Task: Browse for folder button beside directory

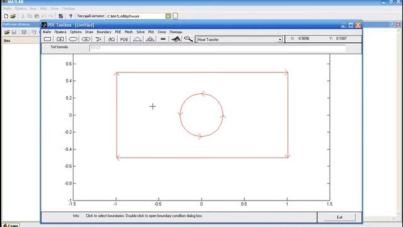Action: pyautogui.click(x=175, y=16)
